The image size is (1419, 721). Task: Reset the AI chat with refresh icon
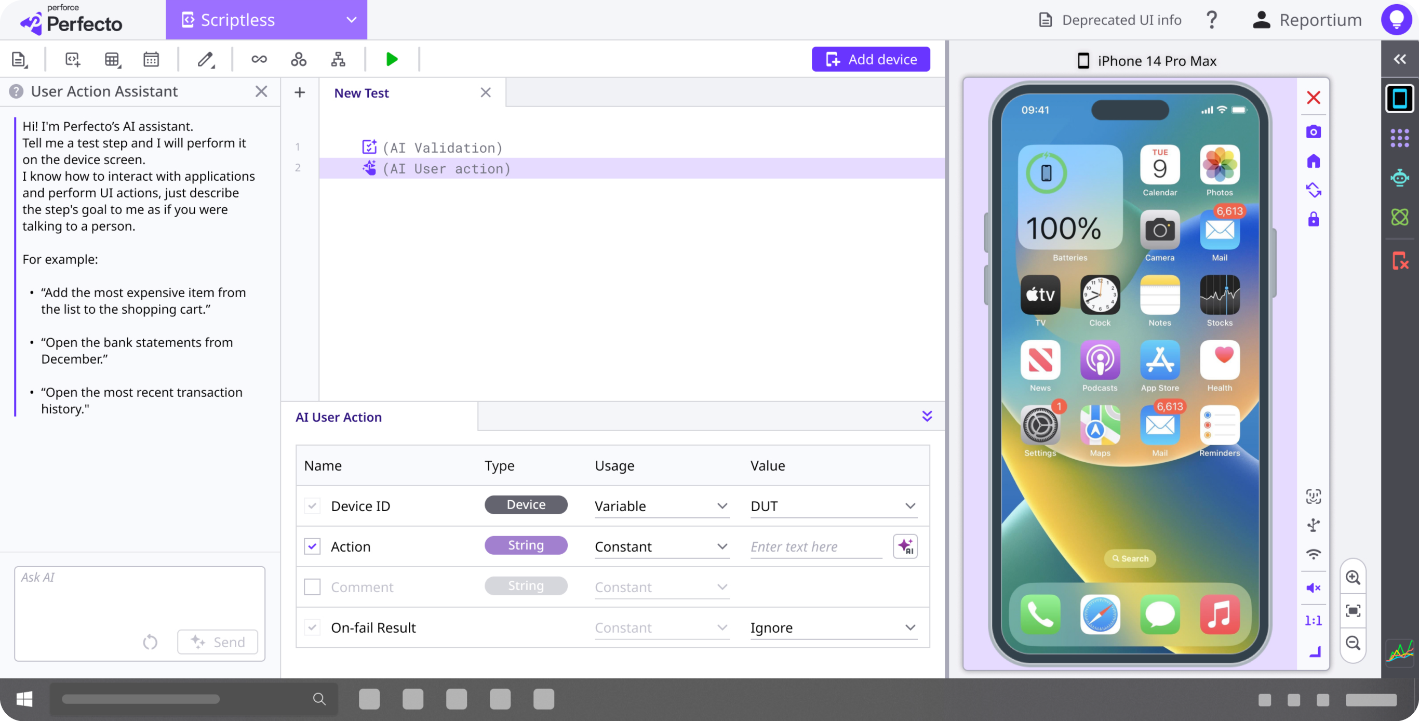(150, 642)
